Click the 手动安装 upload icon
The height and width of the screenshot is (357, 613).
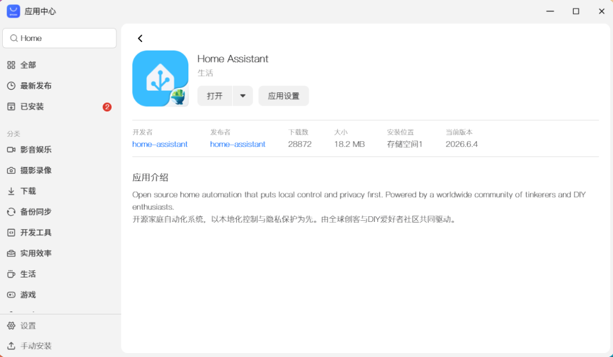pos(11,346)
